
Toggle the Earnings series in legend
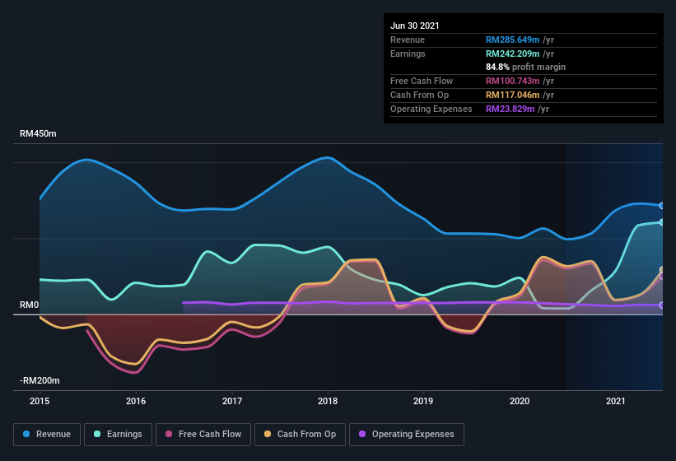click(117, 434)
